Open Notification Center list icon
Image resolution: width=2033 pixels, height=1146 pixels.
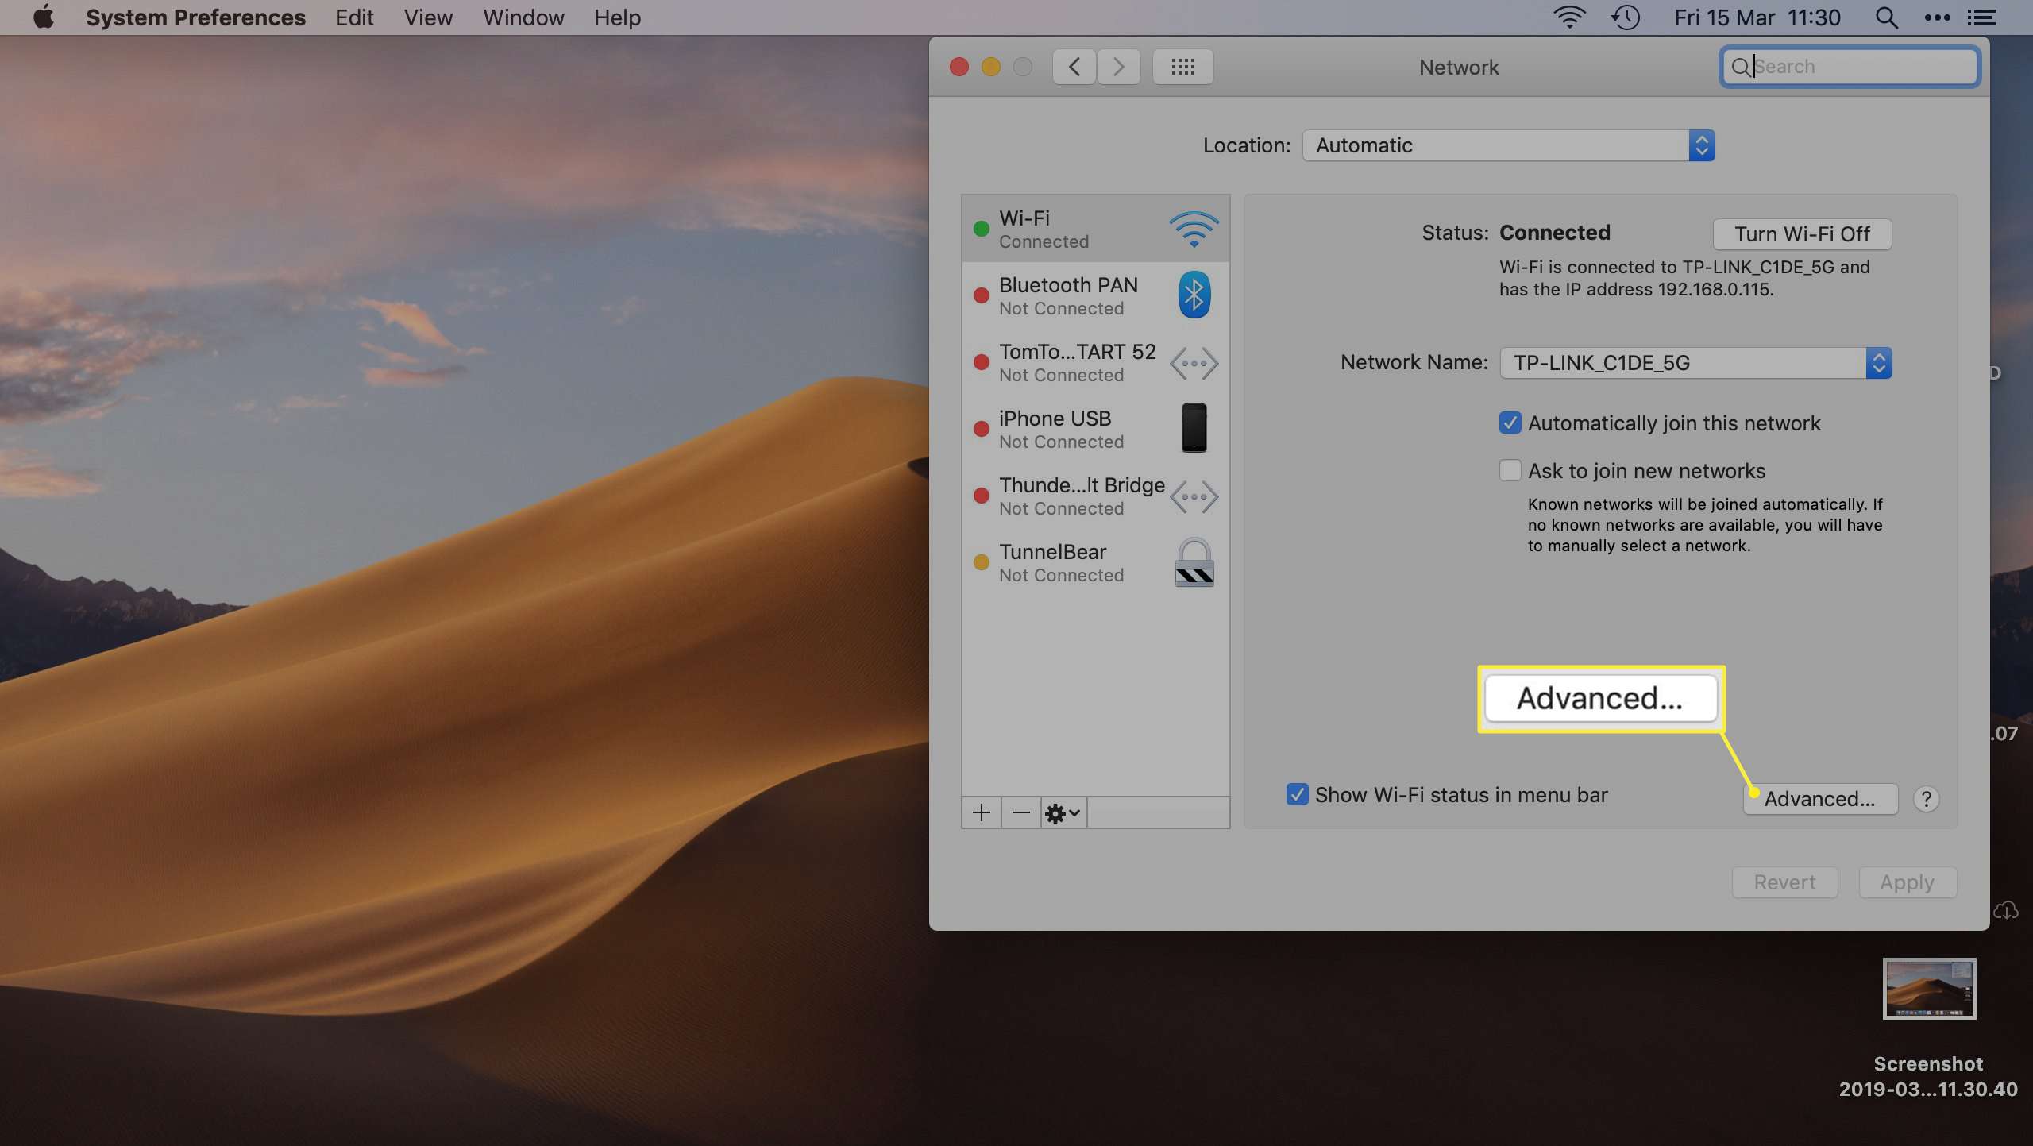coord(1981,17)
